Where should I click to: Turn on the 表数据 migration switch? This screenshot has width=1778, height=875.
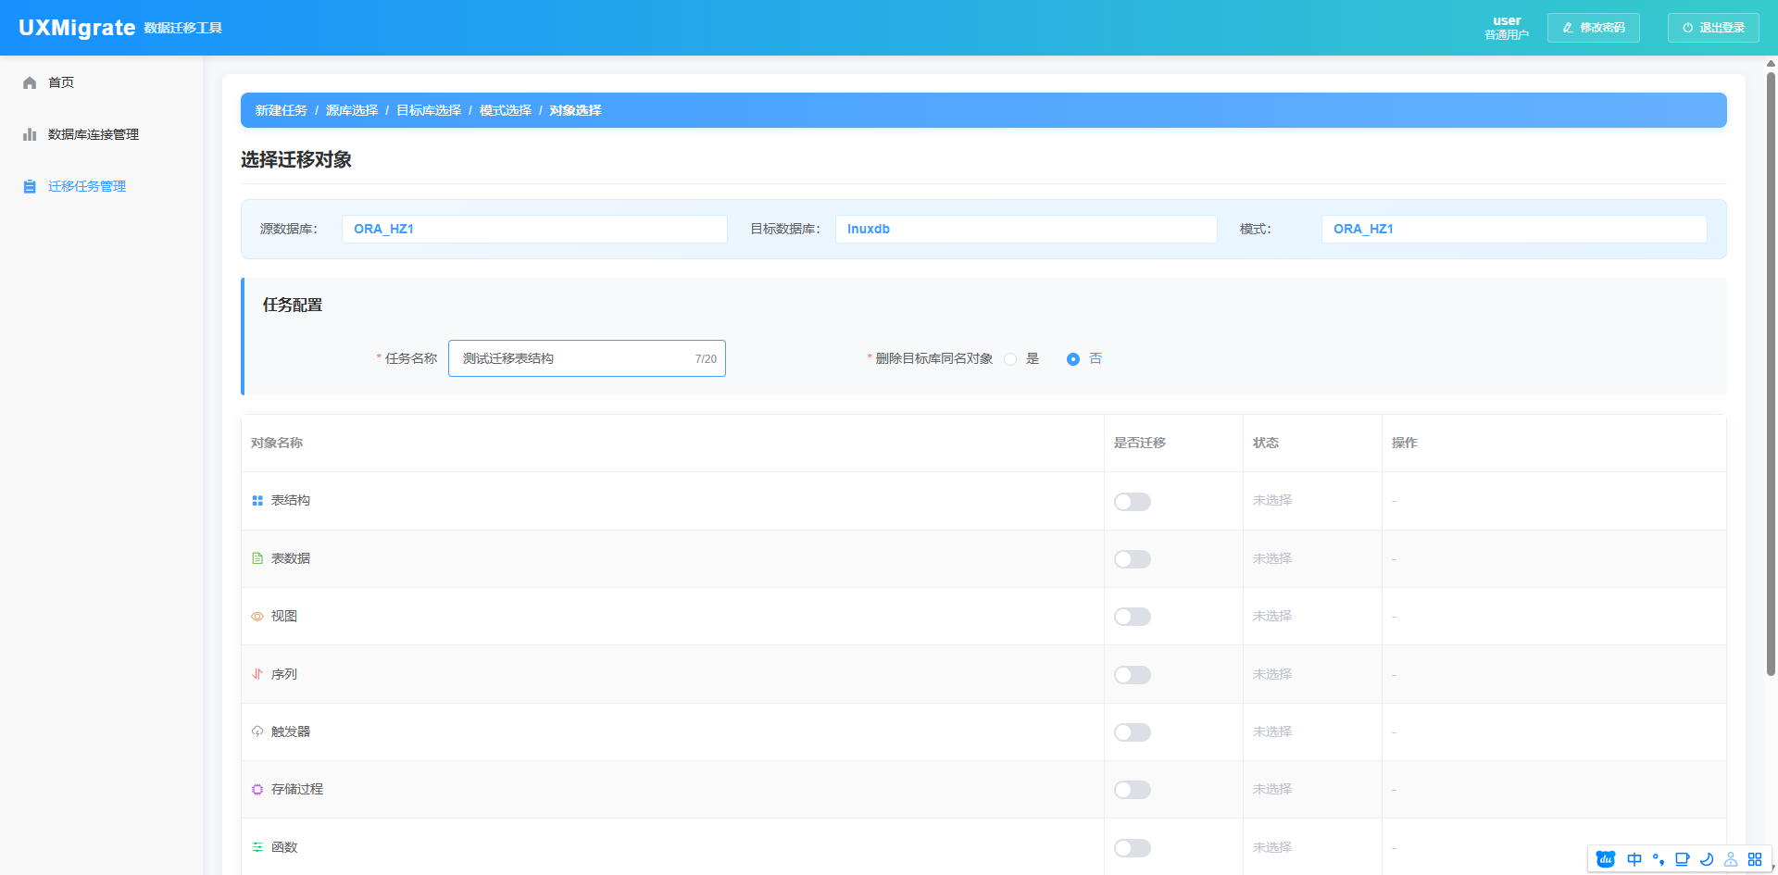pos(1132,559)
